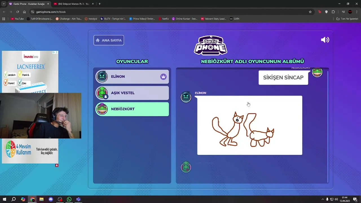Screen dimensions: 361x203
Task: Open the Netflix bookmark
Action: click(x=164, y=19)
